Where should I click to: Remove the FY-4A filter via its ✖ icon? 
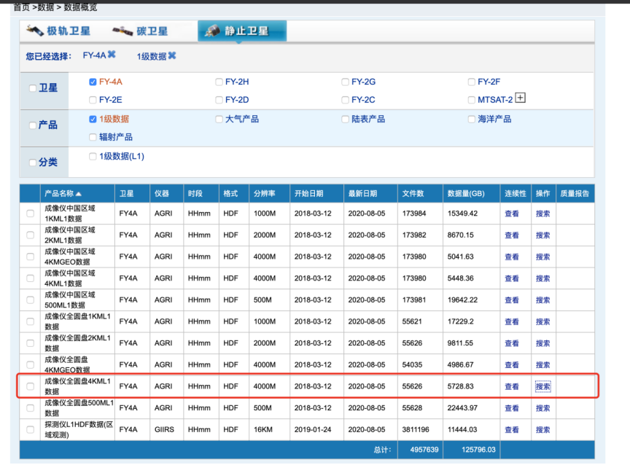coord(111,55)
